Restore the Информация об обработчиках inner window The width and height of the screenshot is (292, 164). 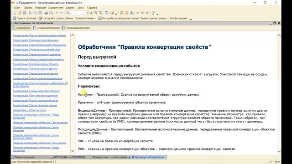click(x=275, y=23)
